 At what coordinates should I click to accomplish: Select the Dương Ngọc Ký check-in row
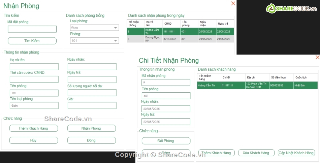[181, 39]
